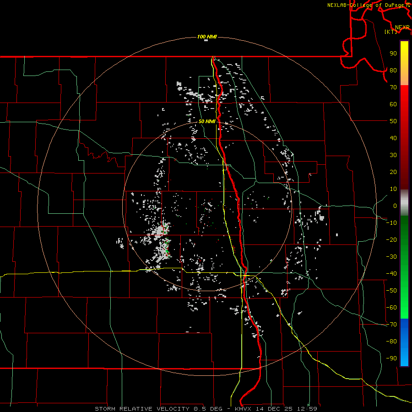The image size is (412, 412).
Task: Select the 20 knot scale label
Action: coord(393,172)
